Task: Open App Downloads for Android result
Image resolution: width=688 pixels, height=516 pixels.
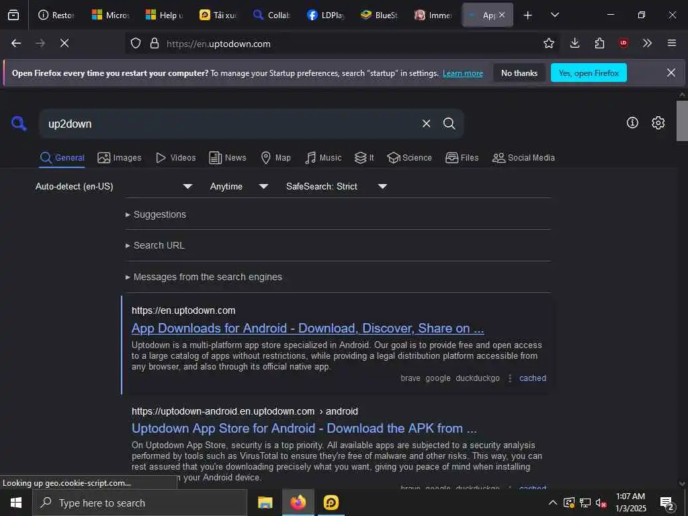Action: point(308,328)
